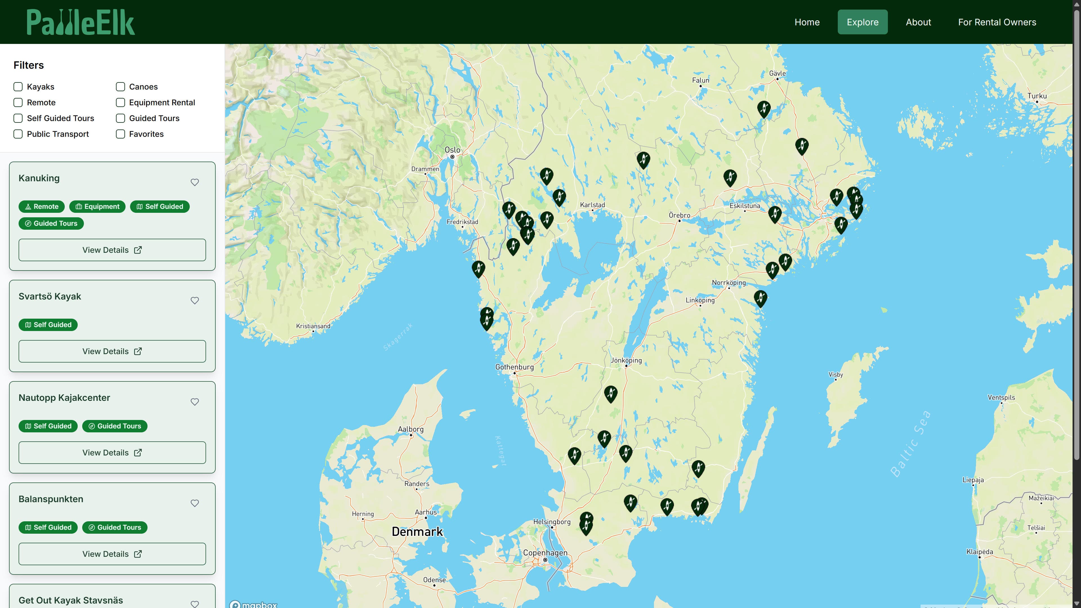
Task: Enable the Kayaks filter
Action: (18, 86)
